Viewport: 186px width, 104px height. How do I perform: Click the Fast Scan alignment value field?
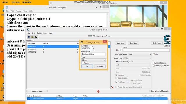pyautogui.click(x=128, y=82)
